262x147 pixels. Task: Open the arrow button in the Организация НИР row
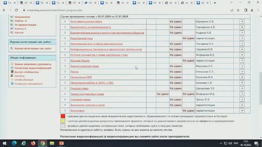coord(242,77)
